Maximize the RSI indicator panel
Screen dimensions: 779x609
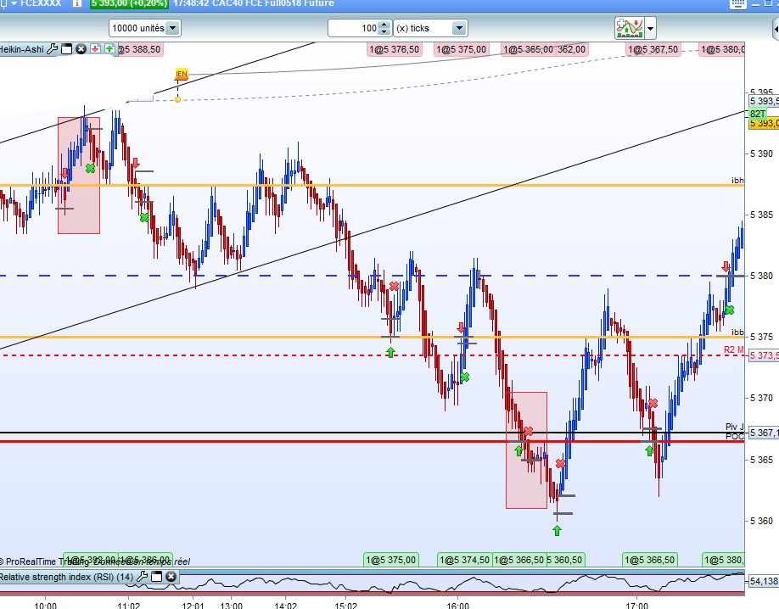click(x=156, y=577)
